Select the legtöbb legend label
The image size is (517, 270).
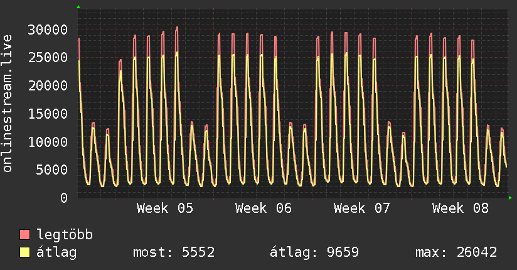[x=65, y=235]
